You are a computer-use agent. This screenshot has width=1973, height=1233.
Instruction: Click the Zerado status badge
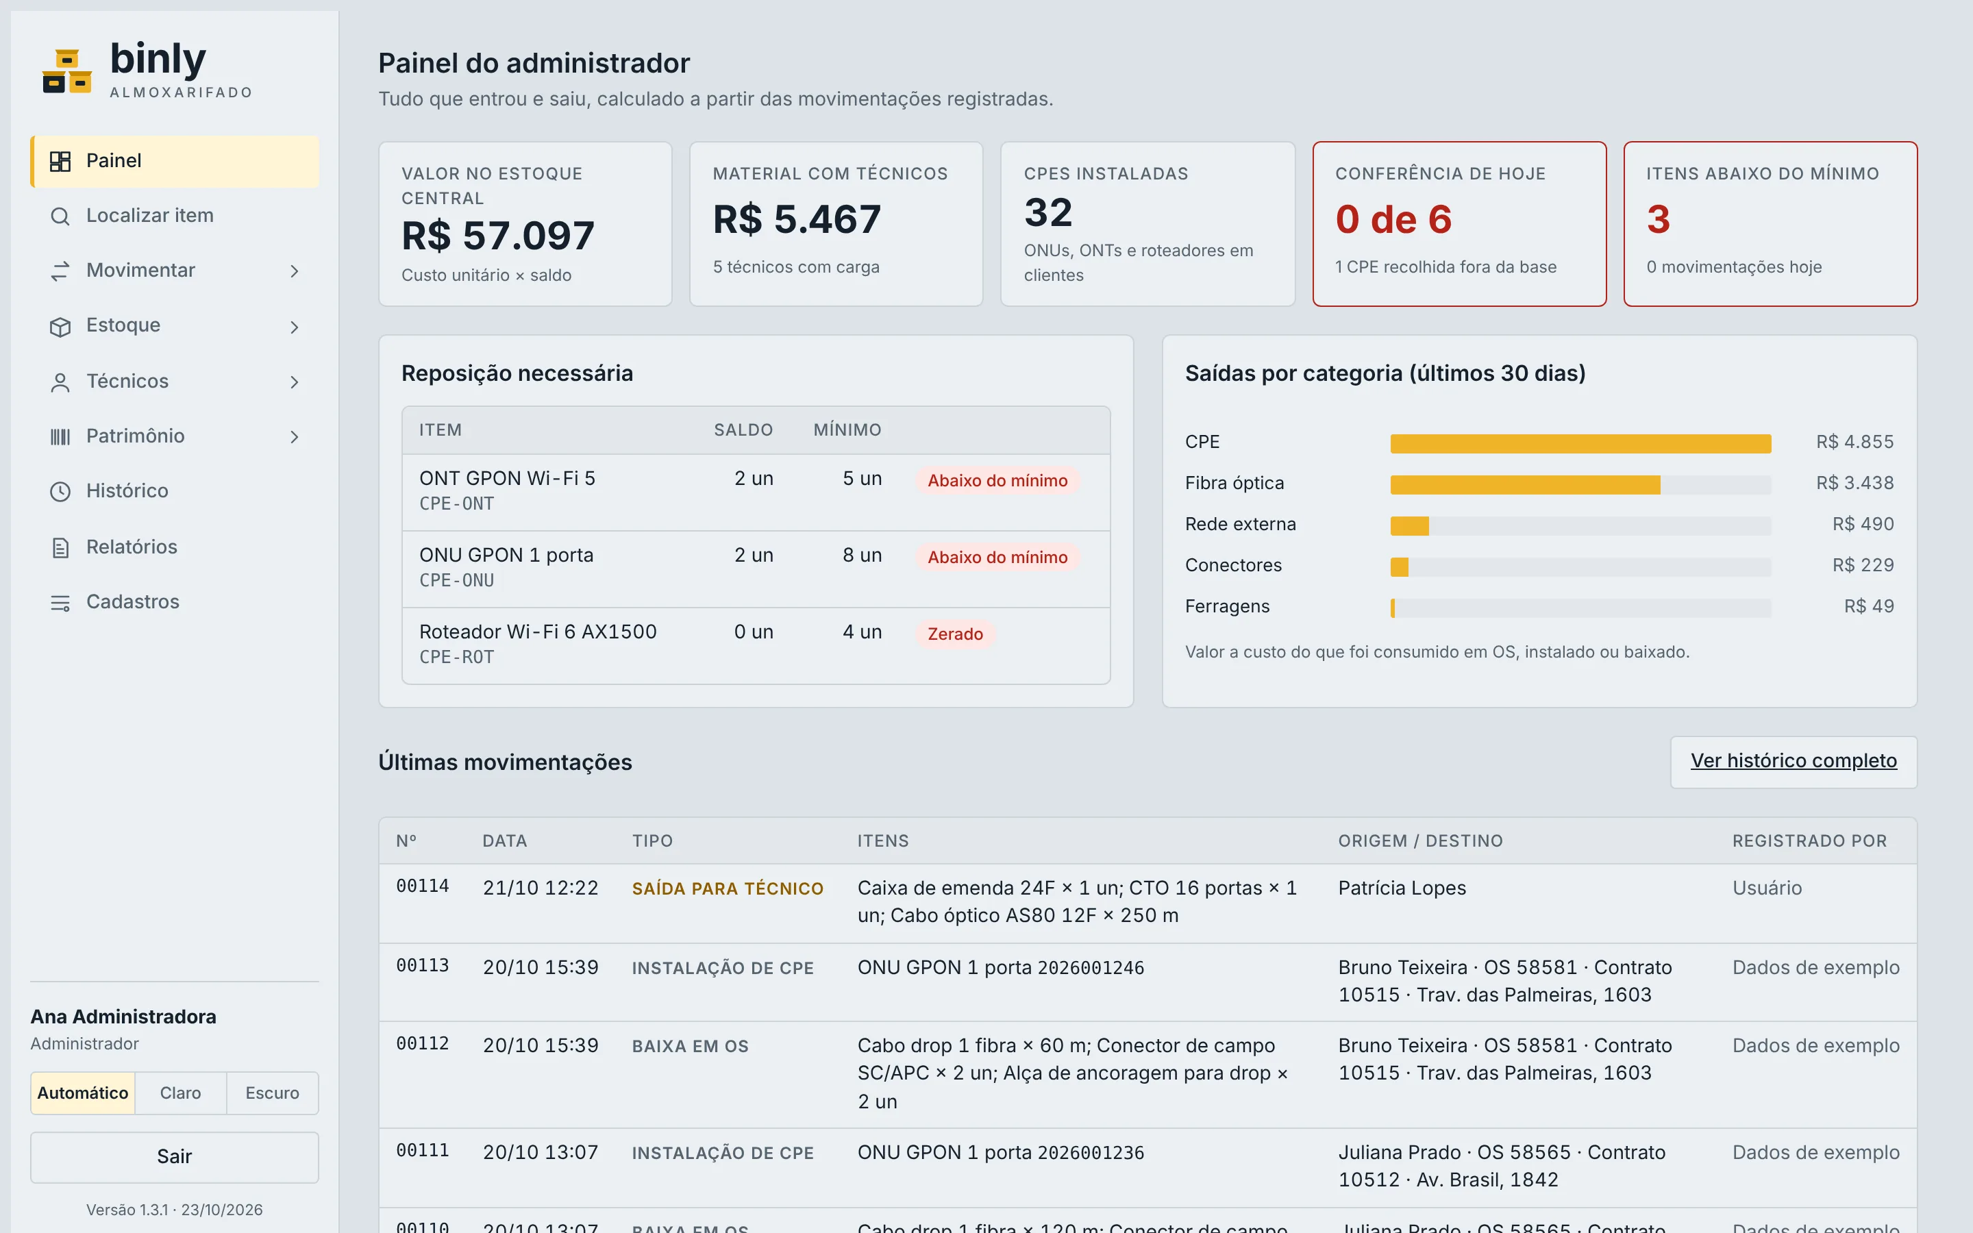coord(955,634)
